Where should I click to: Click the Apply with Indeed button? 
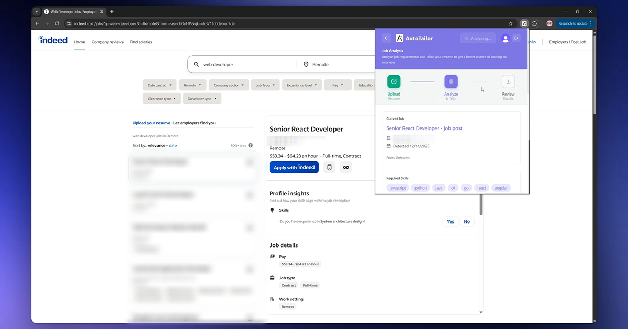point(294,167)
